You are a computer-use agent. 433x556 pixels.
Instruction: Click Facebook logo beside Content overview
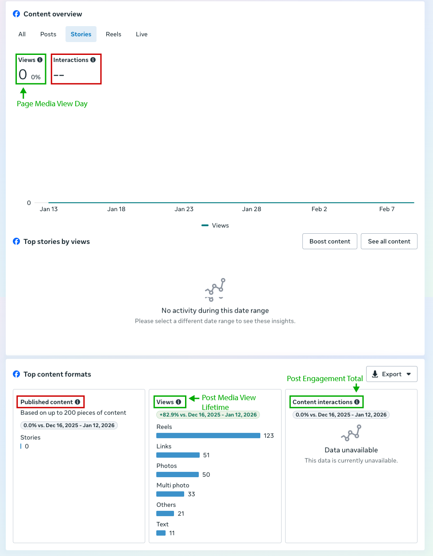[16, 14]
